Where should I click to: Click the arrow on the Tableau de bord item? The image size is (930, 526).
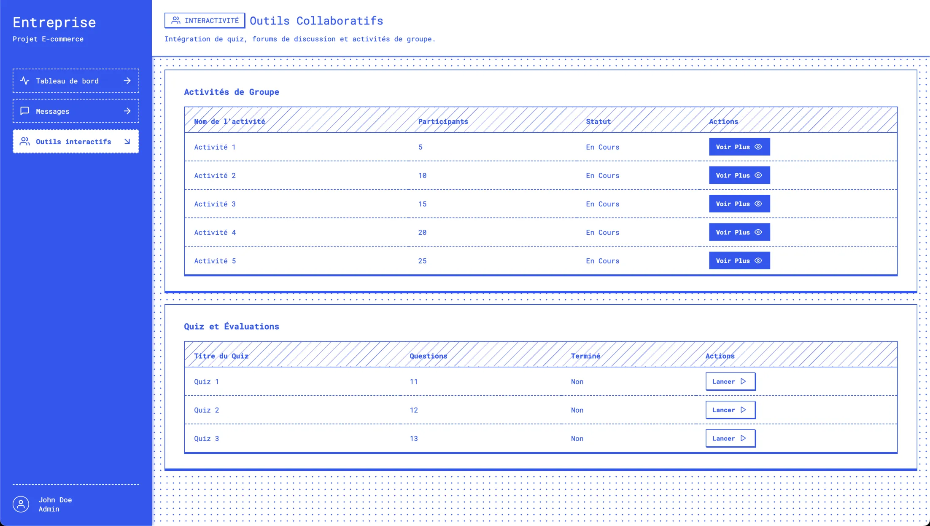pos(127,81)
